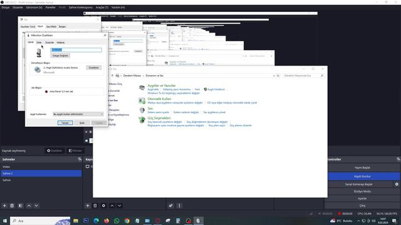This screenshot has width=401, height=225.
Task: Click Denetim Masası breadcrumb in address bar
Action: pos(132,76)
